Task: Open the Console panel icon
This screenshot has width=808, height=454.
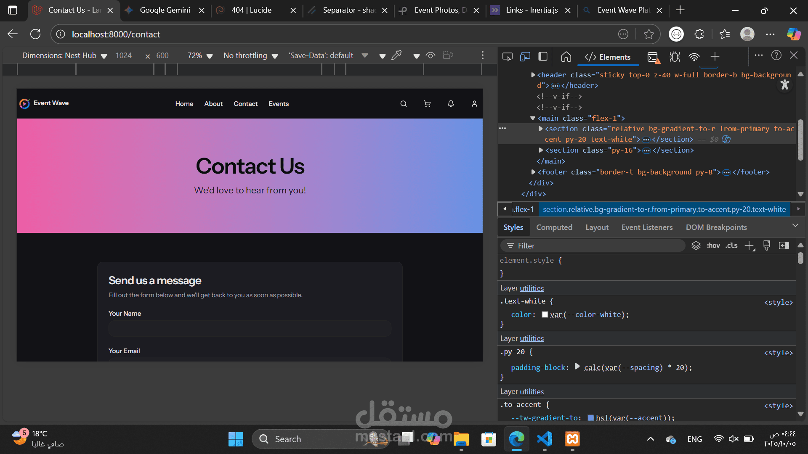Action: [653, 57]
